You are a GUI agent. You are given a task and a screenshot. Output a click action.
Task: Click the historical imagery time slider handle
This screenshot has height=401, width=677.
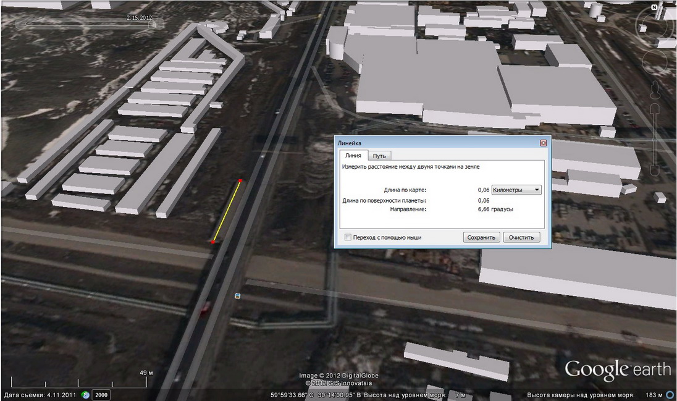[x=151, y=25]
